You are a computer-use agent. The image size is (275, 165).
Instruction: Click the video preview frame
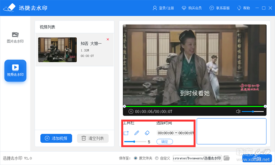coord(195,65)
